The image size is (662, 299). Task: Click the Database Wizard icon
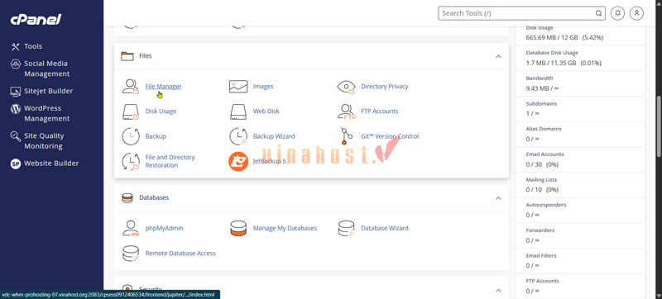tap(346, 228)
